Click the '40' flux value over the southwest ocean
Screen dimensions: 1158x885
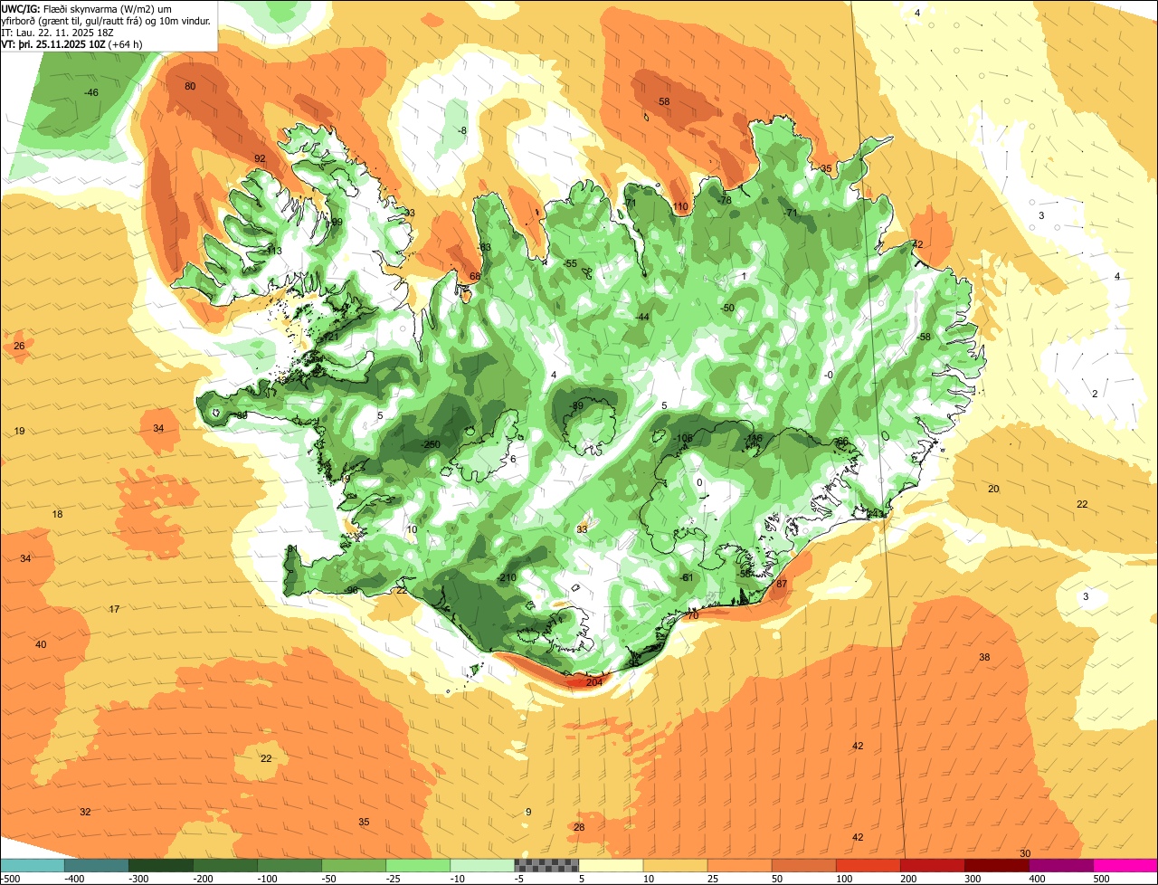coord(41,644)
